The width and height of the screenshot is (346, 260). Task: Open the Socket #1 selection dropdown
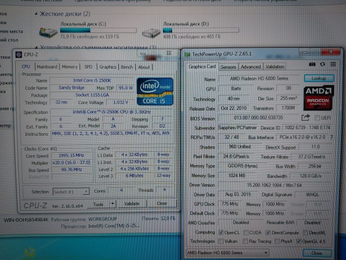(x=71, y=191)
